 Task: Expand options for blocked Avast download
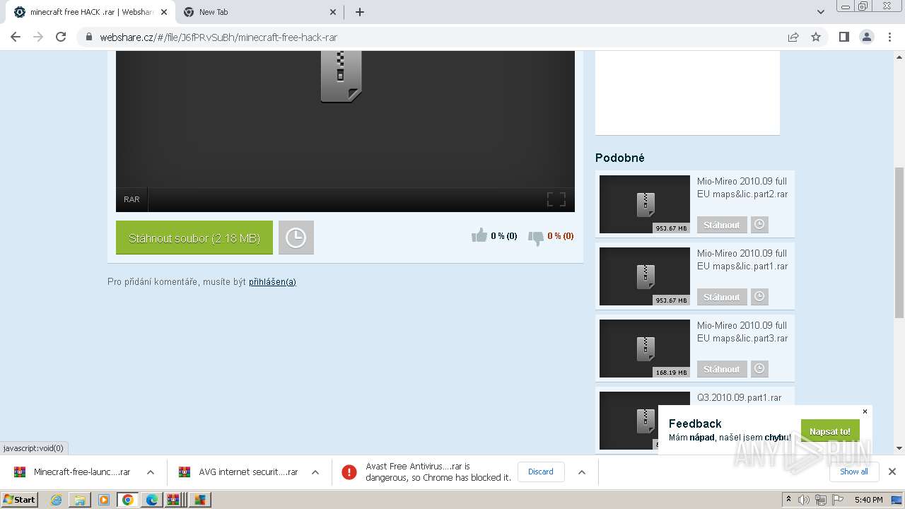(x=582, y=472)
